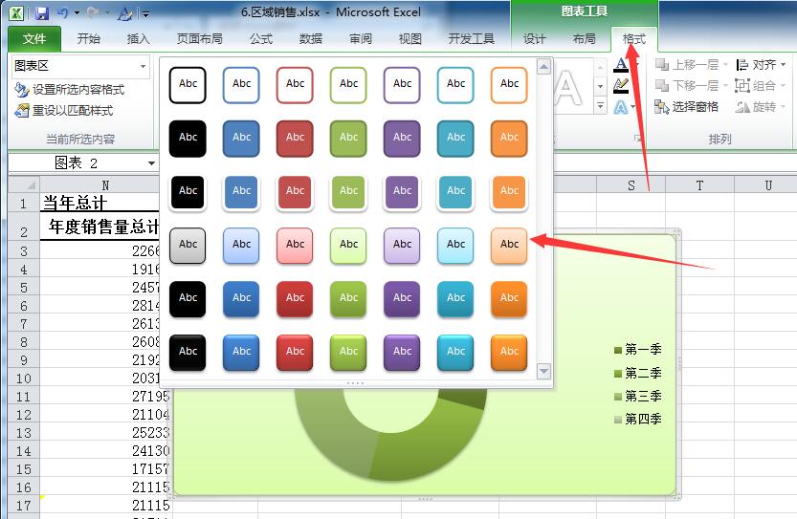Switch to the Design (设计) tab

pyautogui.click(x=535, y=39)
